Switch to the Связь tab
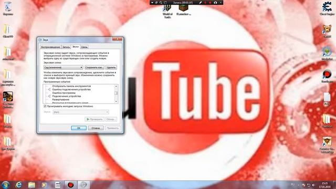The width and height of the screenshot is (336, 189). tap(84, 47)
